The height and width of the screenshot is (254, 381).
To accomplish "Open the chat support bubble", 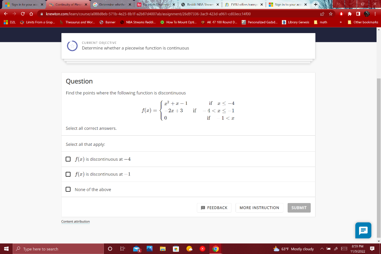I will click(363, 231).
